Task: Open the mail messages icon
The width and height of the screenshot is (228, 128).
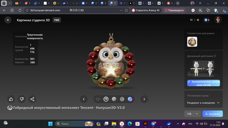Action: point(192,20)
